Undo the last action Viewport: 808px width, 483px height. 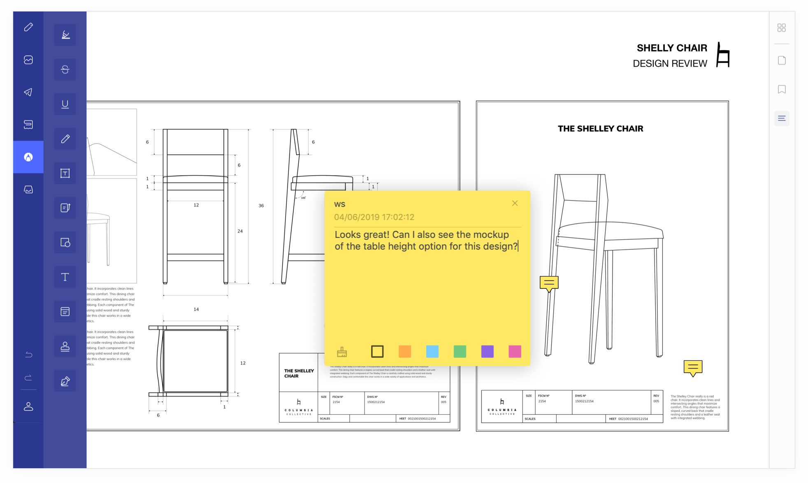28,354
